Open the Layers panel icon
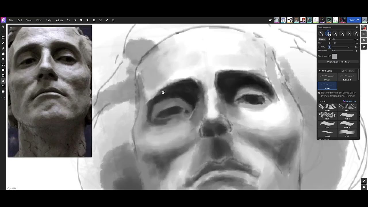The width and height of the screenshot is (368, 207). [x=364, y=40]
